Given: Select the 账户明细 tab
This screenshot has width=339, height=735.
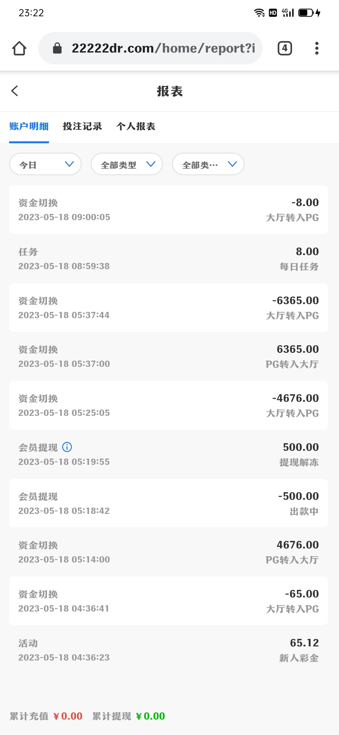Looking at the screenshot, I should pos(29,126).
